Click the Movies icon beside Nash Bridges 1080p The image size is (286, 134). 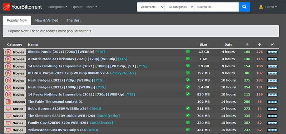[8, 87]
